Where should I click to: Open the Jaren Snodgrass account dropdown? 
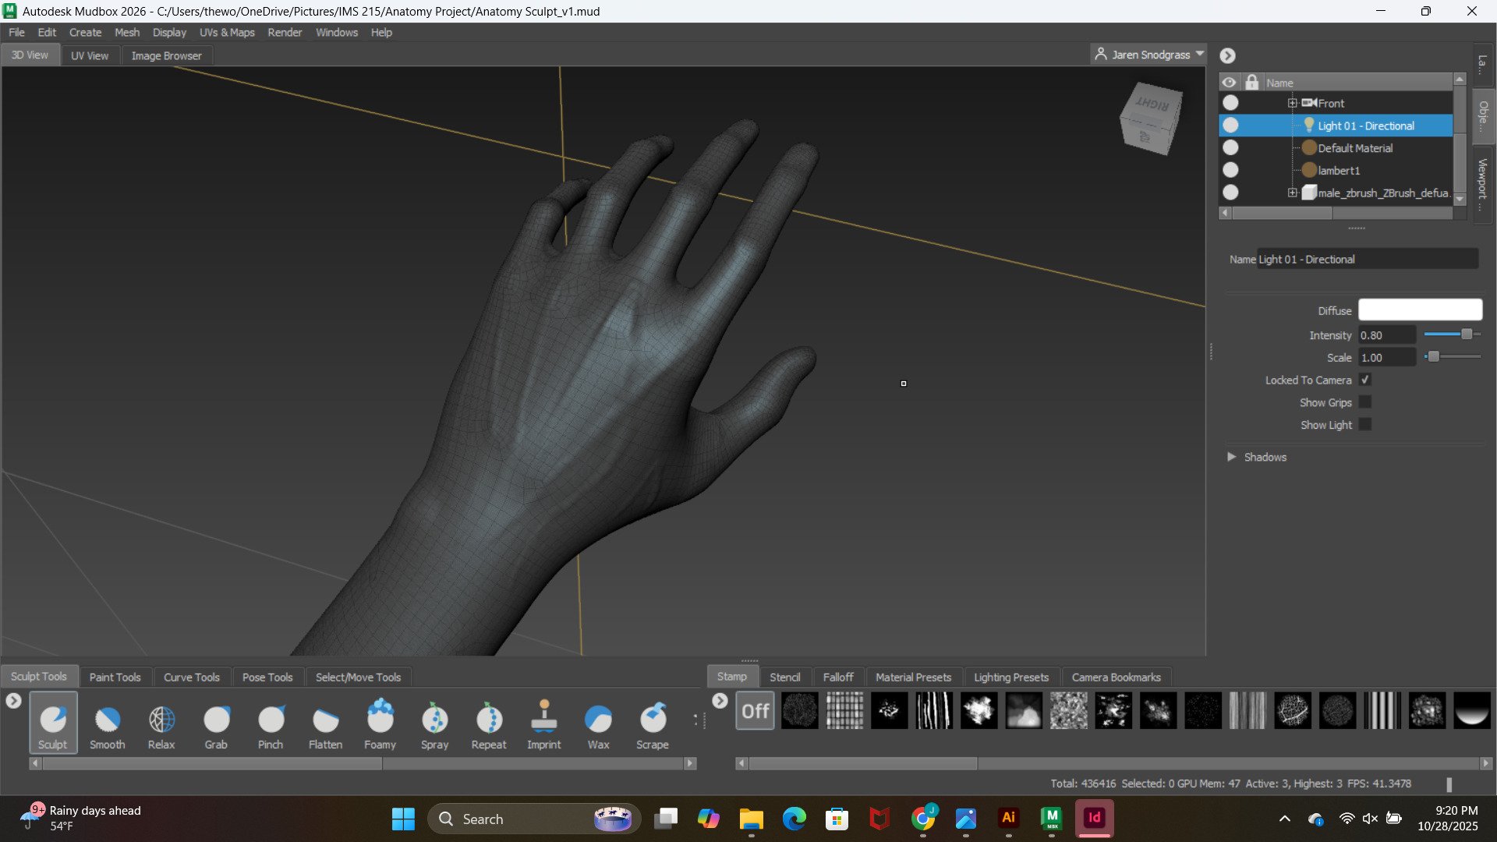click(1150, 55)
